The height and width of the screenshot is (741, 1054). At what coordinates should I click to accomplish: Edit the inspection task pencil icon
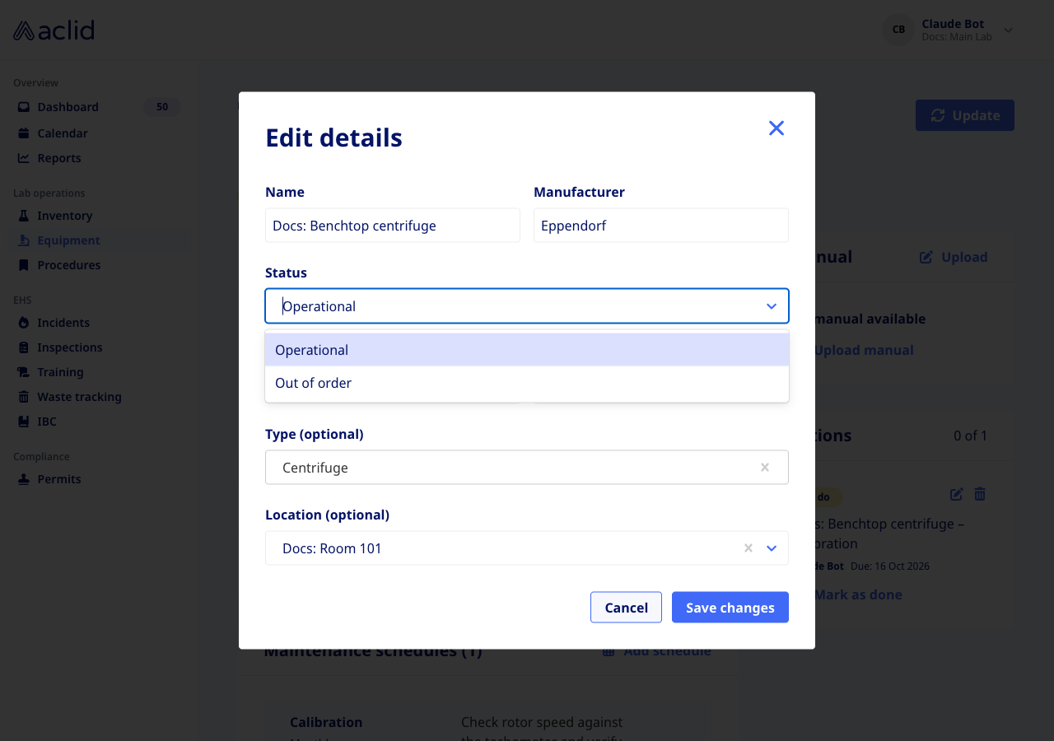point(956,494)
